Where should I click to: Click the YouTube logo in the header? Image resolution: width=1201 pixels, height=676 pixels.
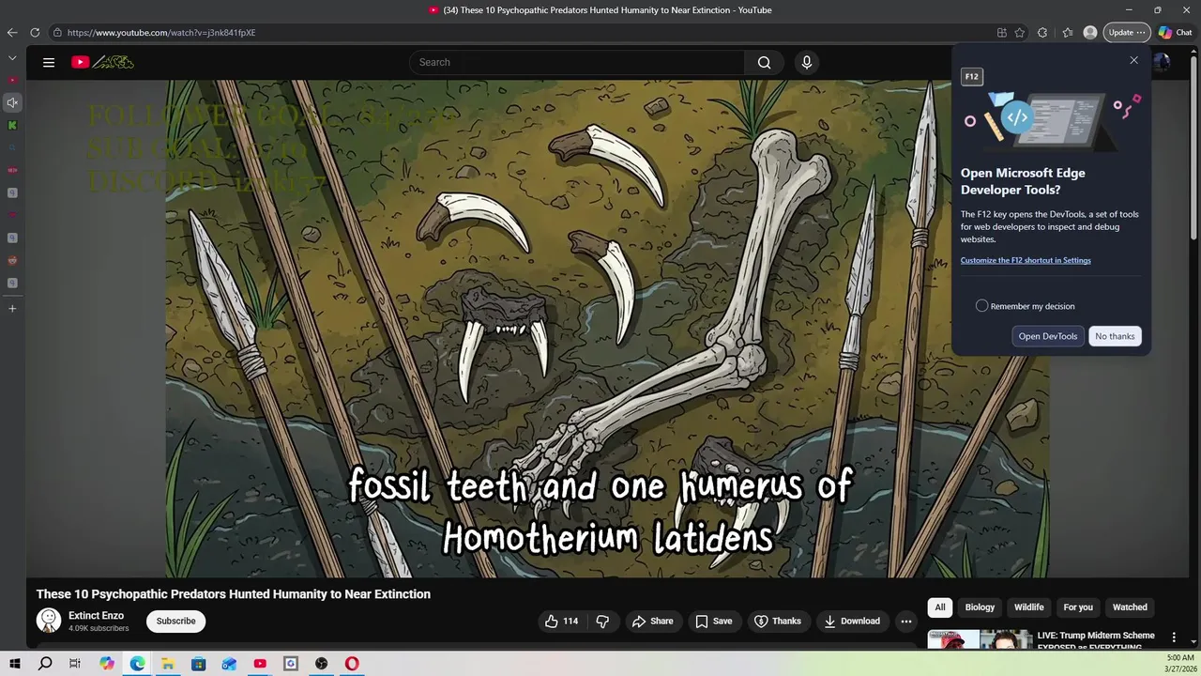point(103,63)
